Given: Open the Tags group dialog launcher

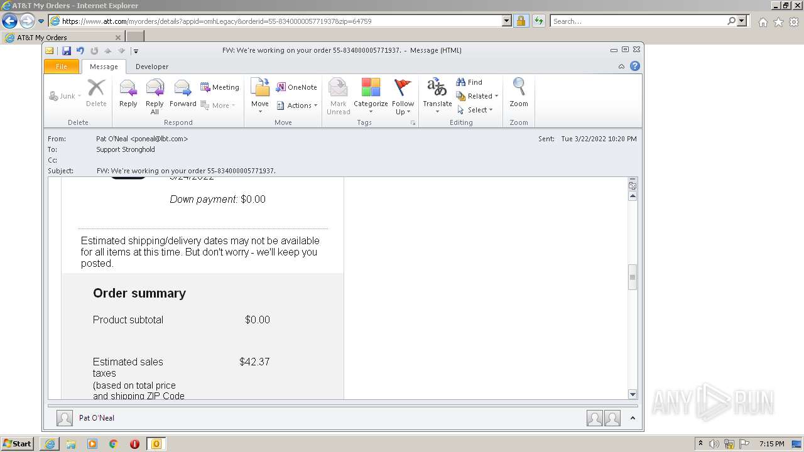Looking at the screenshot, I should coord(413,123).
